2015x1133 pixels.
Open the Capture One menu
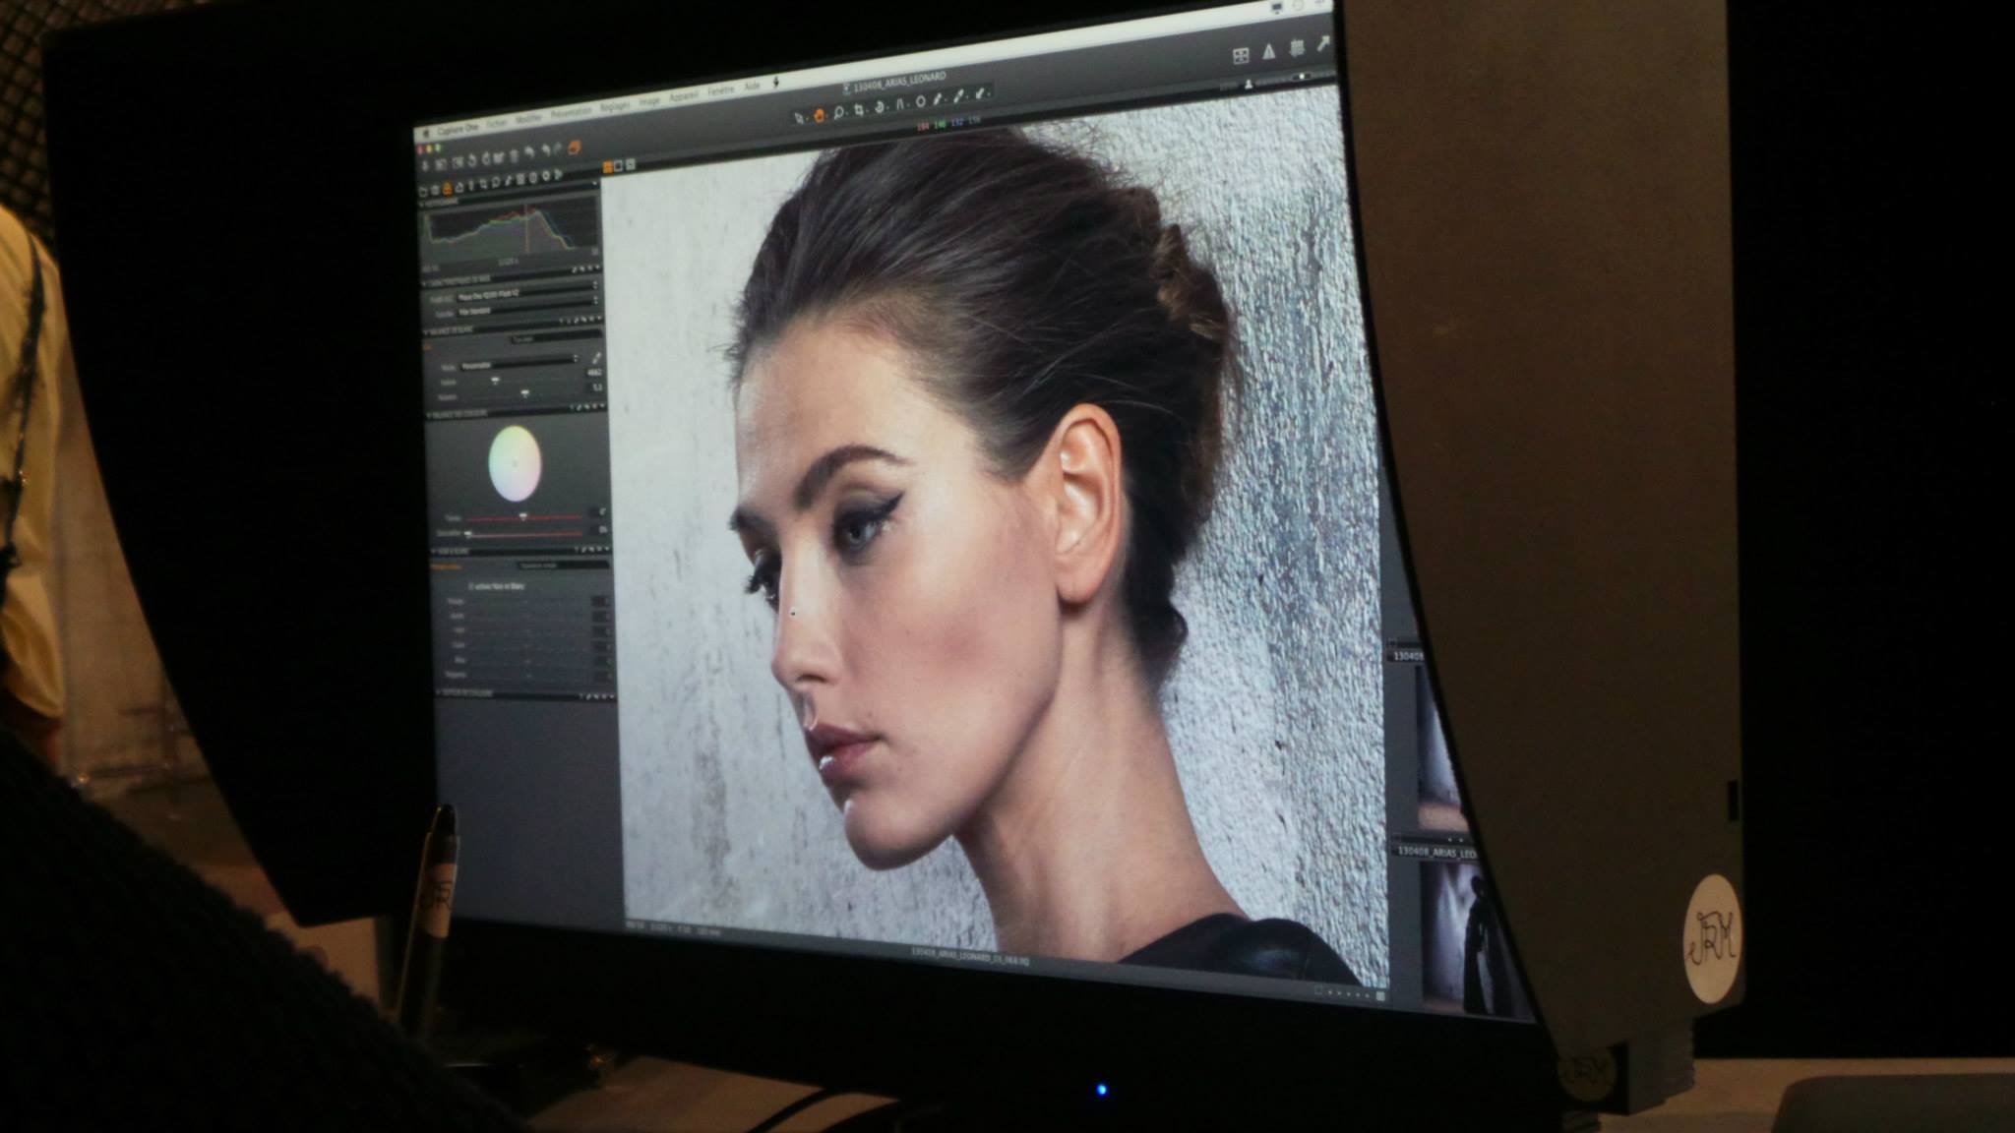458,129
